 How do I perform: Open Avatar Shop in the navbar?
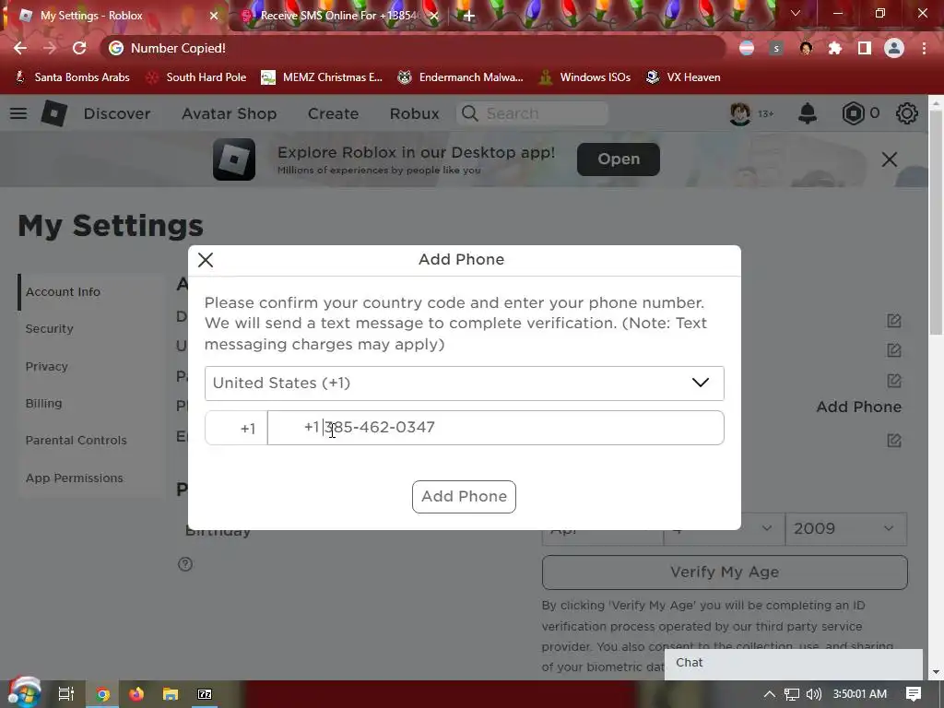pyautogui.click(x=230, y=113)
